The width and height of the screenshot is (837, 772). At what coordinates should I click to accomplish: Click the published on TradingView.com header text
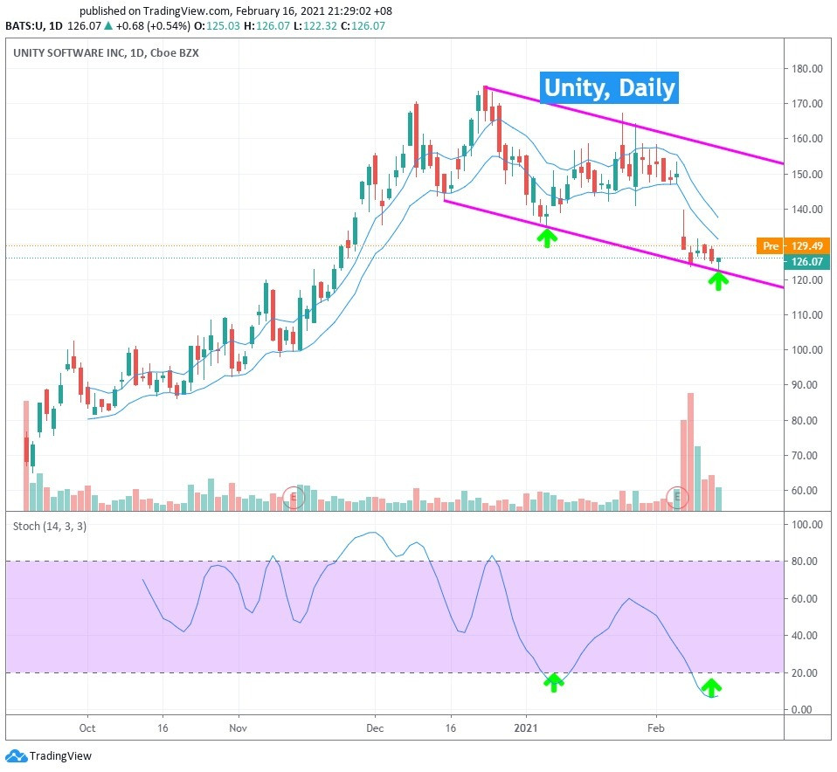tap(235, 10)
